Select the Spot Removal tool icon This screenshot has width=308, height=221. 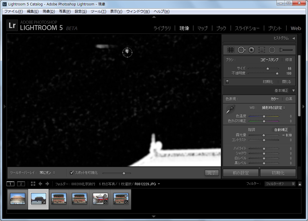pos(242,50)
